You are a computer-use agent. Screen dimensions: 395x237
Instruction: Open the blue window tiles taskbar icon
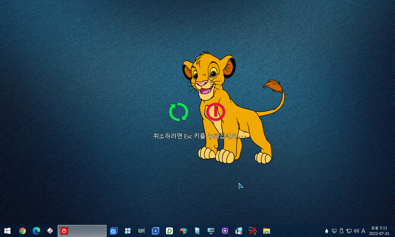pos(128,231)
